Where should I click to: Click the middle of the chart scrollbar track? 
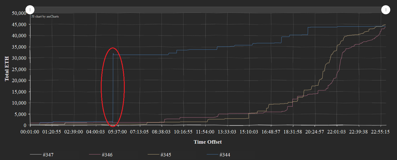[208, 10]
